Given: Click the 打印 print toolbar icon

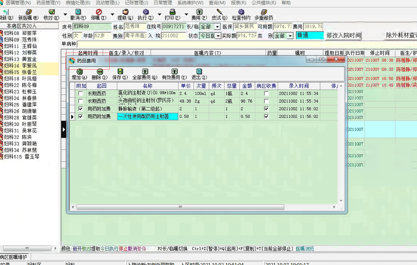Looking at the screenshot, I should [172, 12].
